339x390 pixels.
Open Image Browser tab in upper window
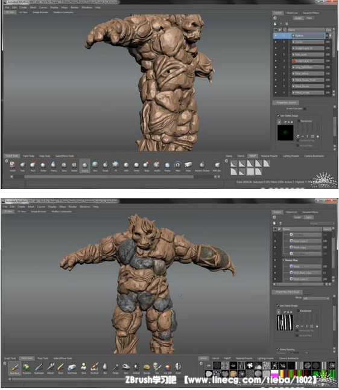40,12
